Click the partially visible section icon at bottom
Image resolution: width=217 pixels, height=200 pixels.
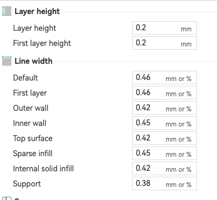coord(6,198)
